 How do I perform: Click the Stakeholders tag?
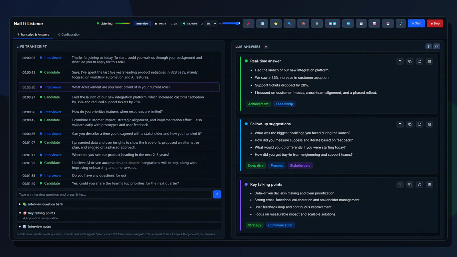pyautogui.click(x=300, y=166)
